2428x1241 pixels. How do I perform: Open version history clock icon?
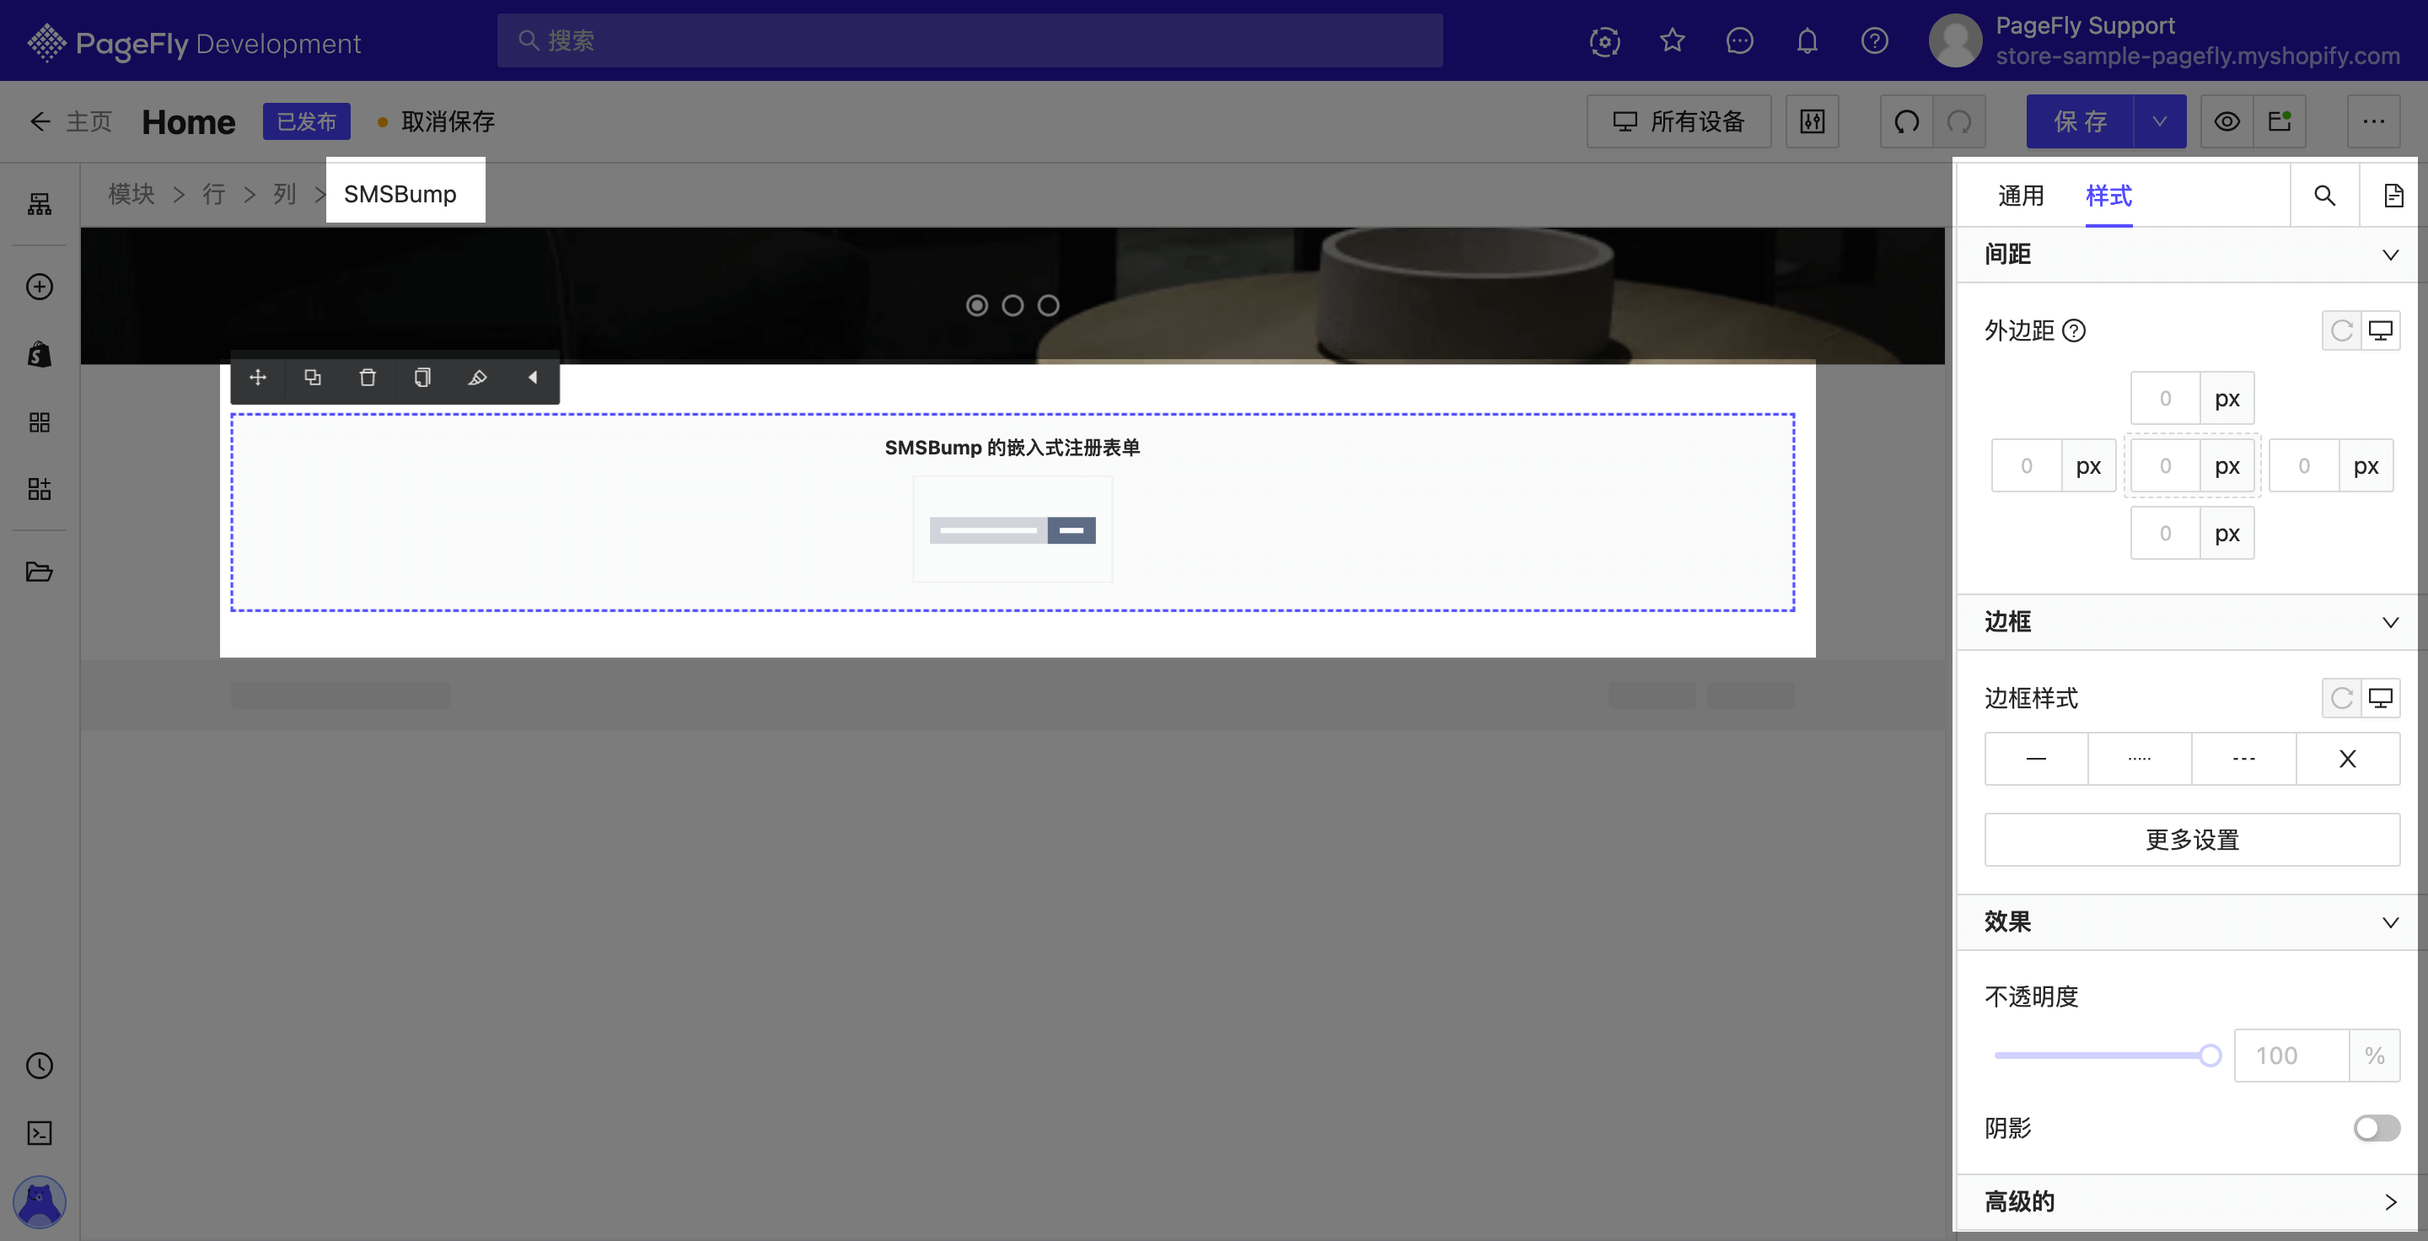pyautogui.click(x=40, y=1066)
